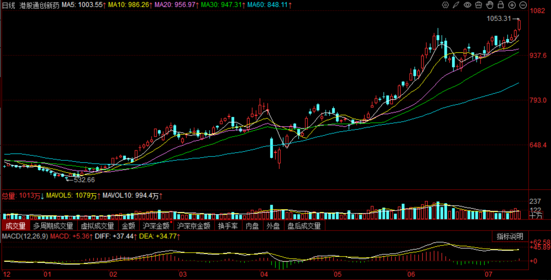Click the 937.6 price axis label
Image resolution: width=551 pixels, height=280 pixels.
click(538, 55)
